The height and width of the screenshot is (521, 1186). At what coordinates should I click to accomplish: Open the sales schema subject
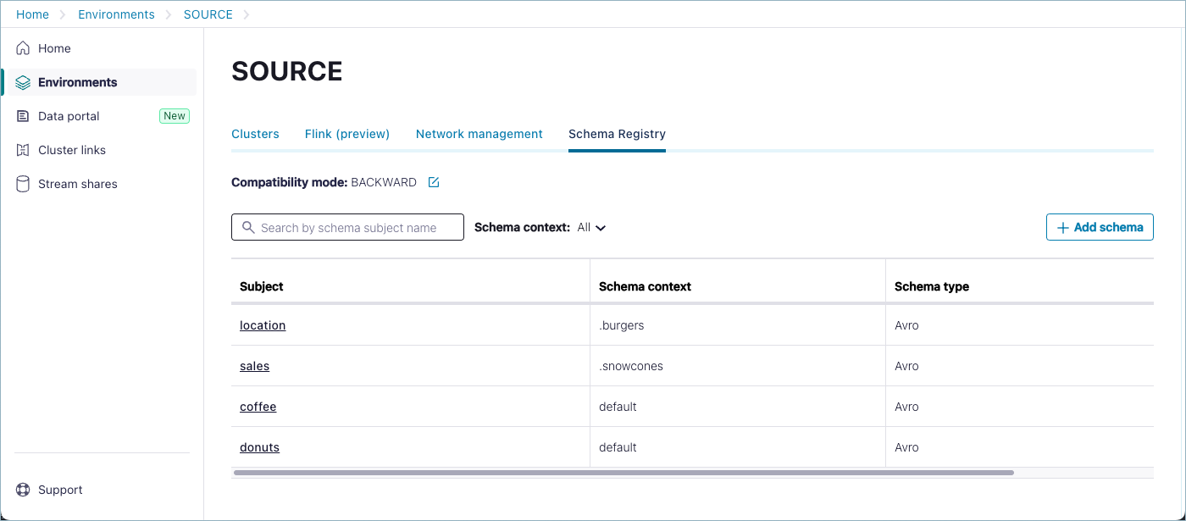254,366
